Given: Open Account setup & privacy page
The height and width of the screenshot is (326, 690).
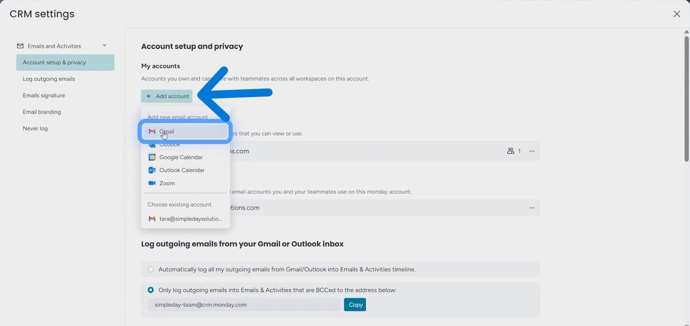Looking at the screenshot, I should (65, 62).
